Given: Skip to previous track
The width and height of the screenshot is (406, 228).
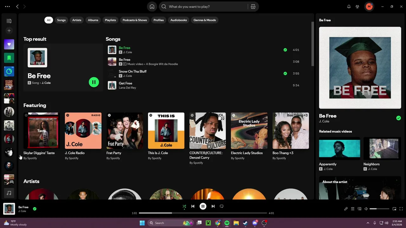Looking at the screenshot, I should click(x=193, y=206).
